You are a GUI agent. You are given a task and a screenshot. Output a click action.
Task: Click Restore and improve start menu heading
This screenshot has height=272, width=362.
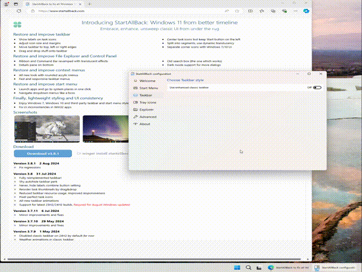pos(45,84)
